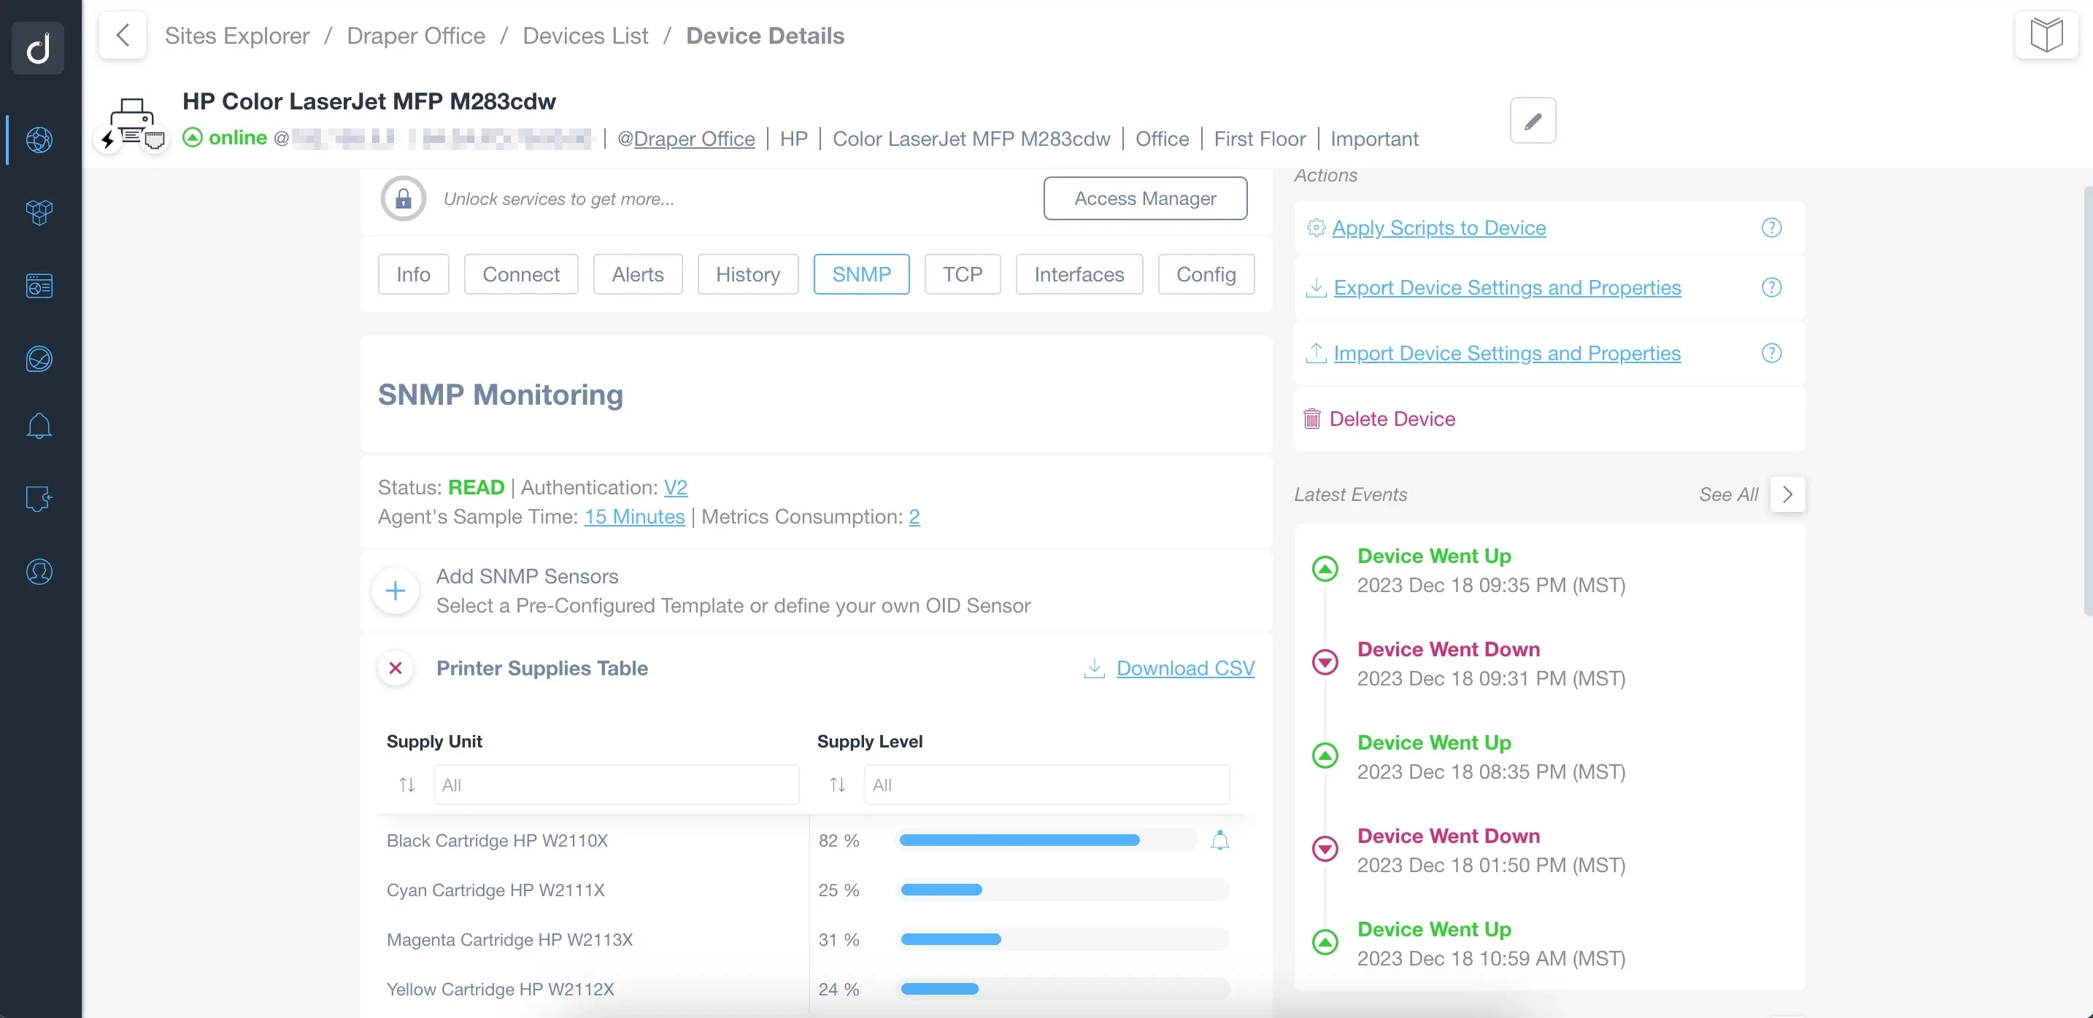Click the back arrow button in breadcrumb
This screenshot has height=1018, width=2093.
coord(123,36)
